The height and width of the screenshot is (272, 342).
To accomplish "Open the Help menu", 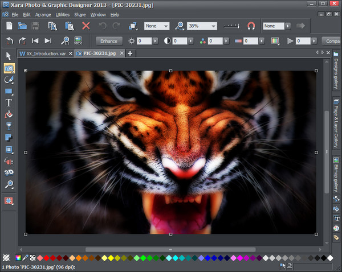I will pos(115,15).
